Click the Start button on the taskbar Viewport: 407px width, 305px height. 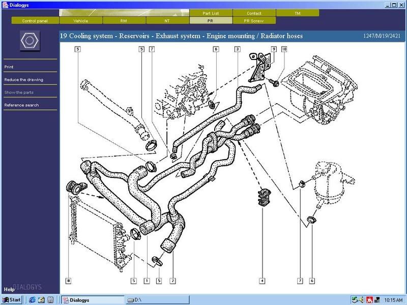click(x=10, y=300)
